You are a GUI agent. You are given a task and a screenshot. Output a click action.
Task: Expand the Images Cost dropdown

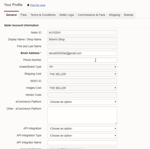pos(82,88)
